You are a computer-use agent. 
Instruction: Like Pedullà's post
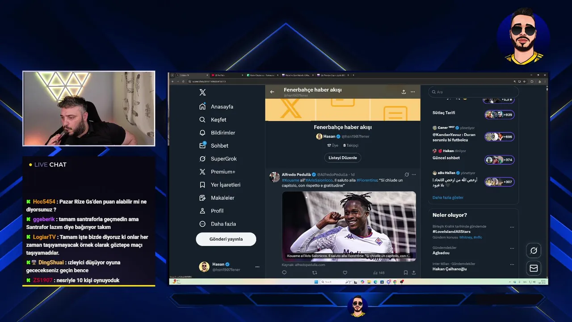[345, 272]
